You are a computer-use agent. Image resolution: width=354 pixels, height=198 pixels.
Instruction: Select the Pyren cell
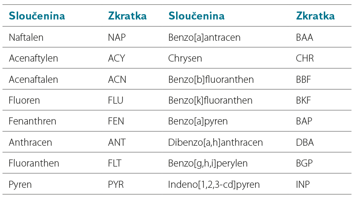coord(20,184)
